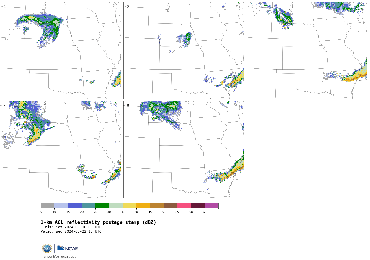Select the gray 5-10 dBZ swatch

pos(47,205)
